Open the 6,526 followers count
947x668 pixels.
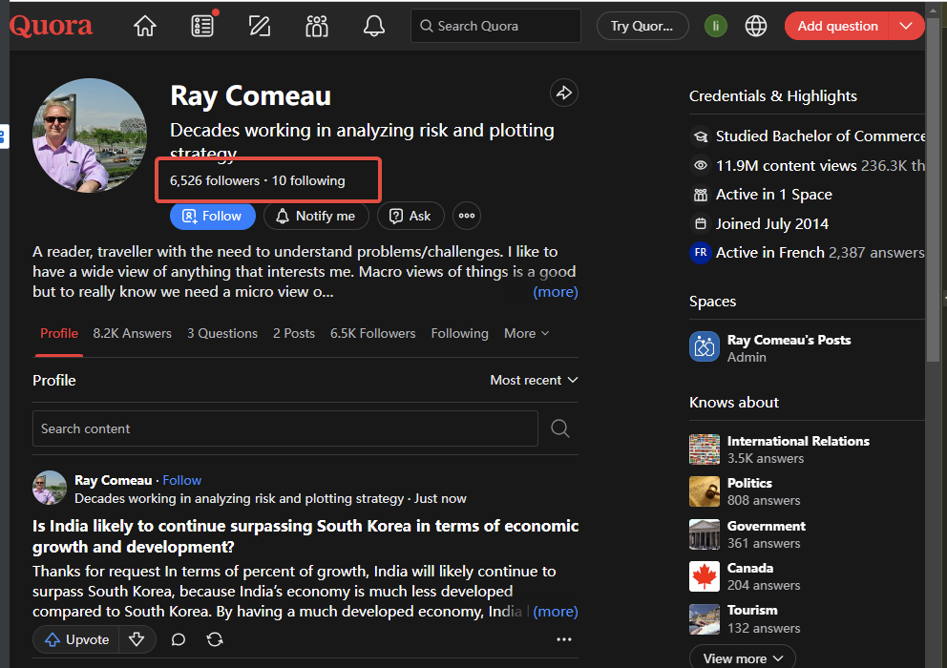pyautogui.click(x=215, y=180)
